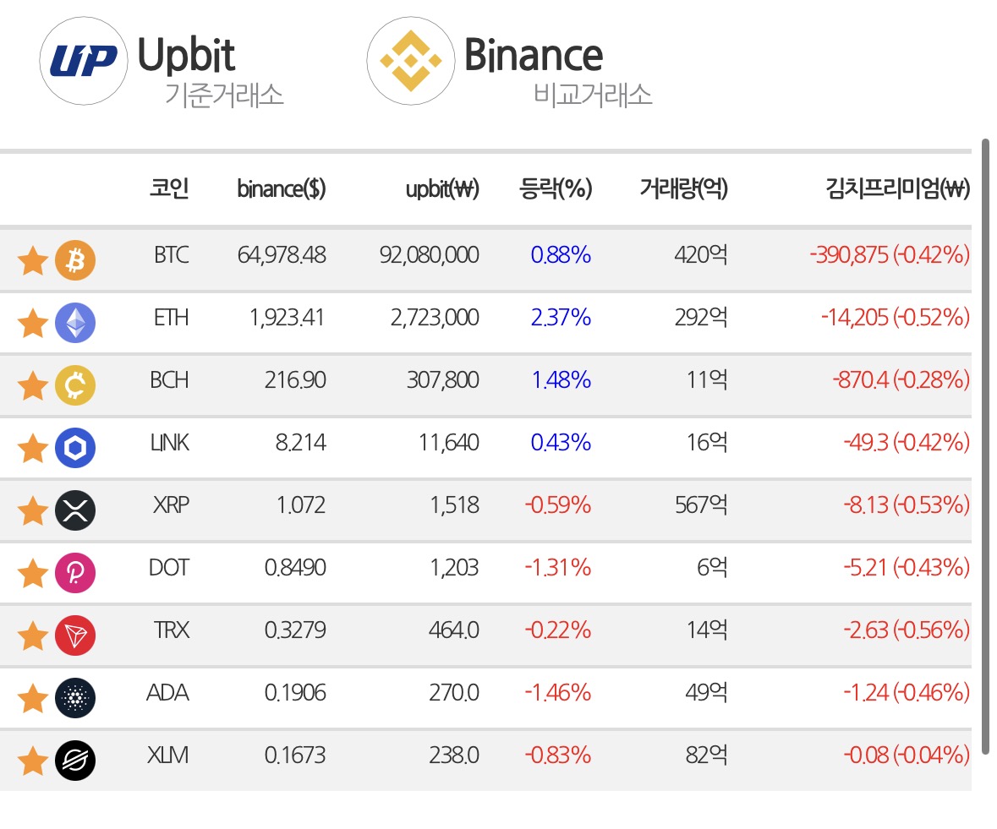Click the Polkadot DOT coin icon
The width and height of the screenshot is (997, 829).
coord(75,573)
